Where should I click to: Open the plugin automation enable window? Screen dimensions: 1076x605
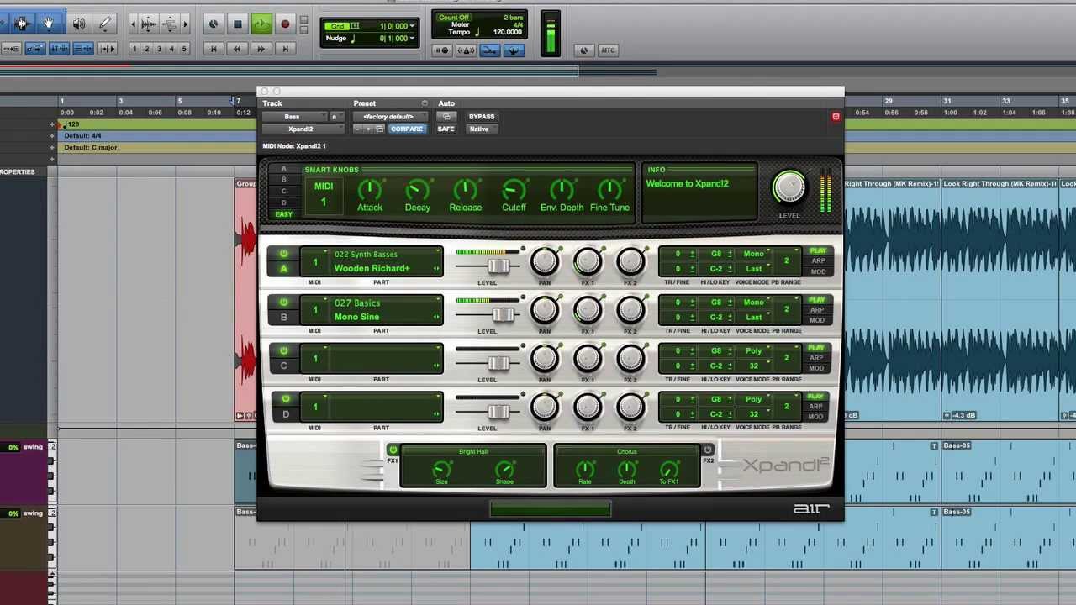tap(446, 117)
